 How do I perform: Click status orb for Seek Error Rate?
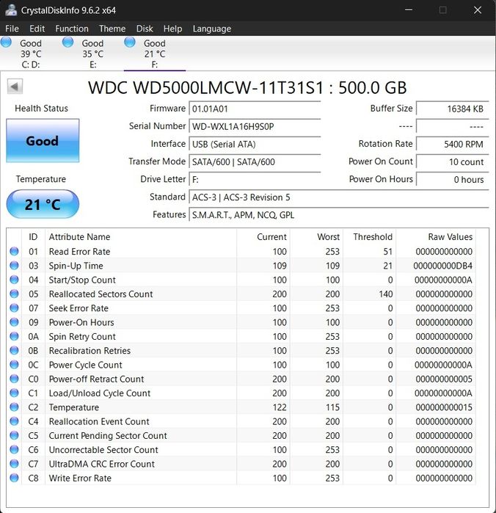14,308
